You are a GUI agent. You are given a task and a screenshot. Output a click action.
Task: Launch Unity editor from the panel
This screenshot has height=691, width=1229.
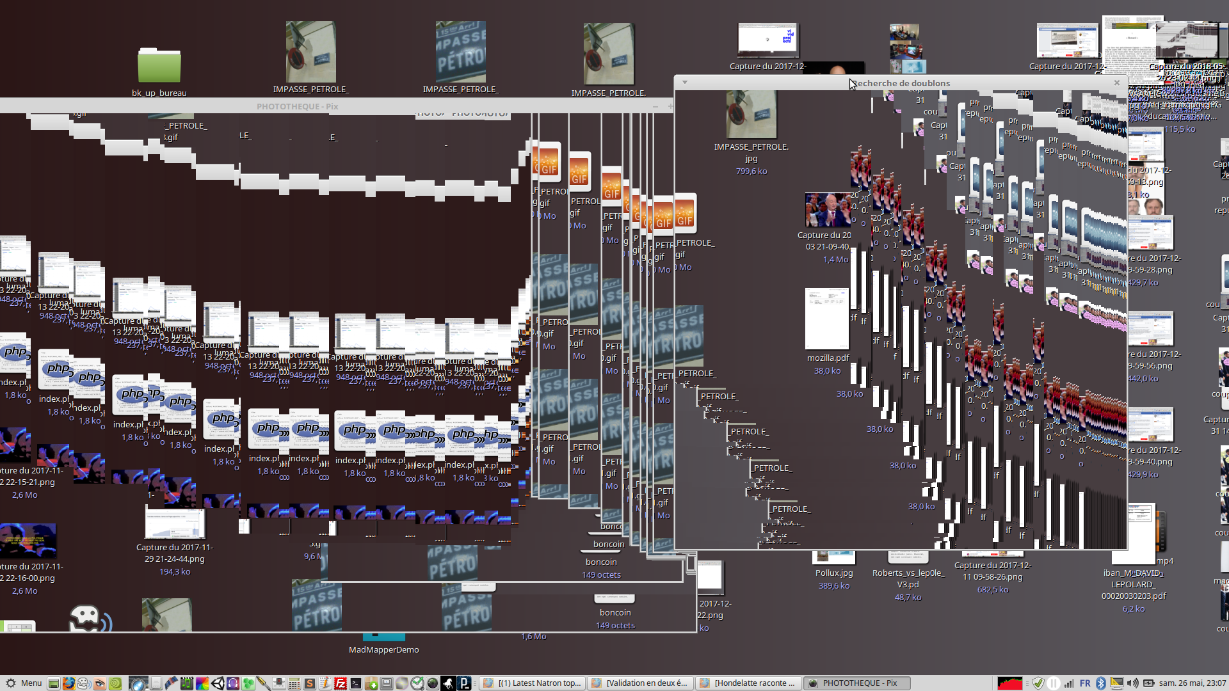pyautogui.click(x=218, y=683)
